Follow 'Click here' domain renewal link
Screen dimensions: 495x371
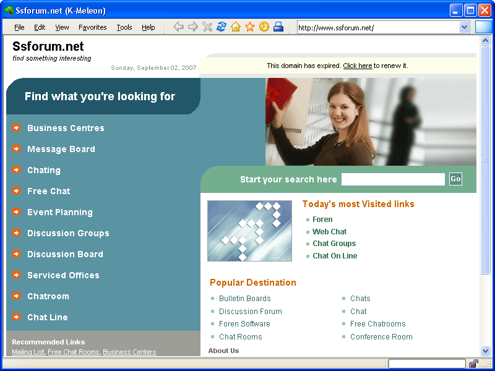coord(358,66)
